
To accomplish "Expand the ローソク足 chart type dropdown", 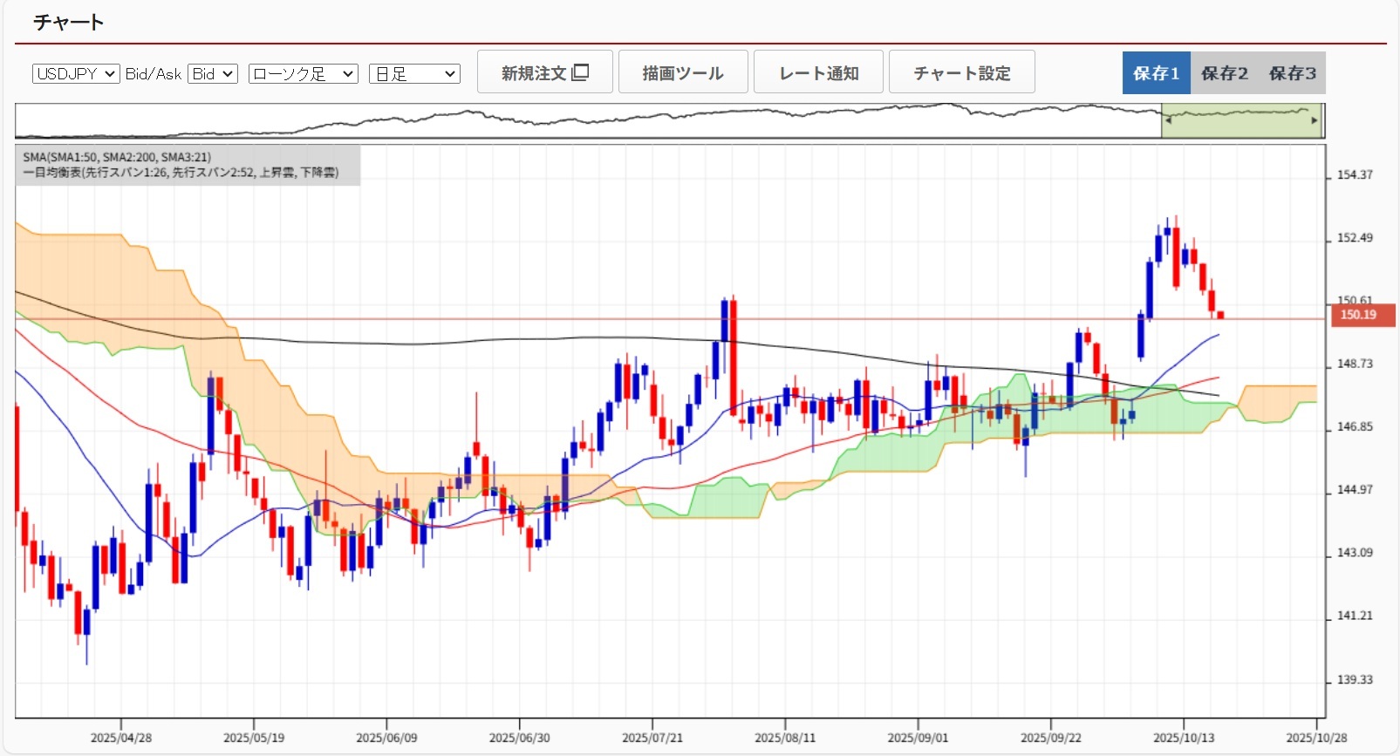I will tap(303, 74).
